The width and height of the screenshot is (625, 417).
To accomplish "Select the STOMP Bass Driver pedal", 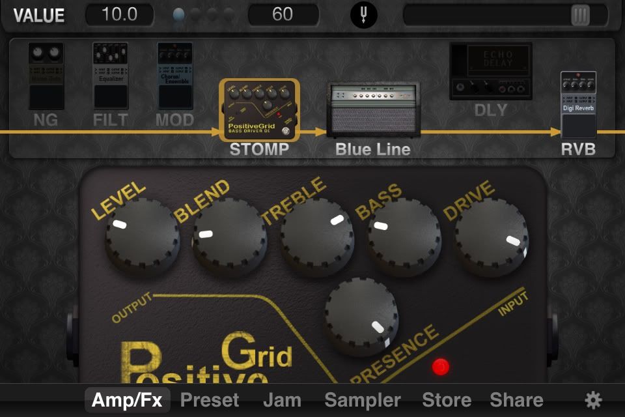I will [x=260, y=109].
